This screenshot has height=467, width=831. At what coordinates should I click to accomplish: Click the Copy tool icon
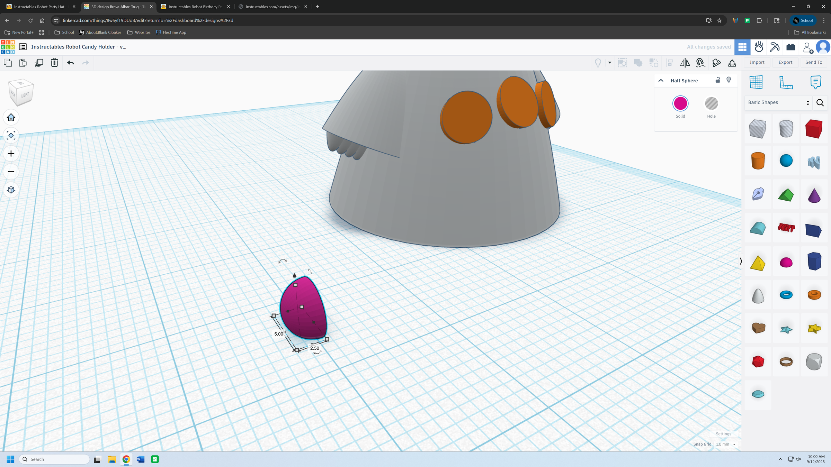pyautogui.click(x=8, y=63)
